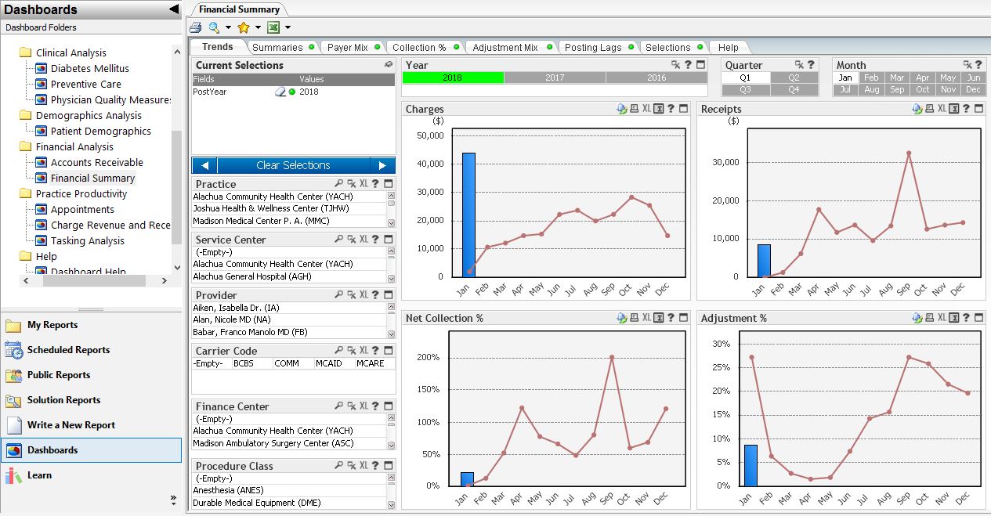Open the Patient Demographics dashboard
Image resolution: width=991 pixels, height=516 pixels.
101,131
